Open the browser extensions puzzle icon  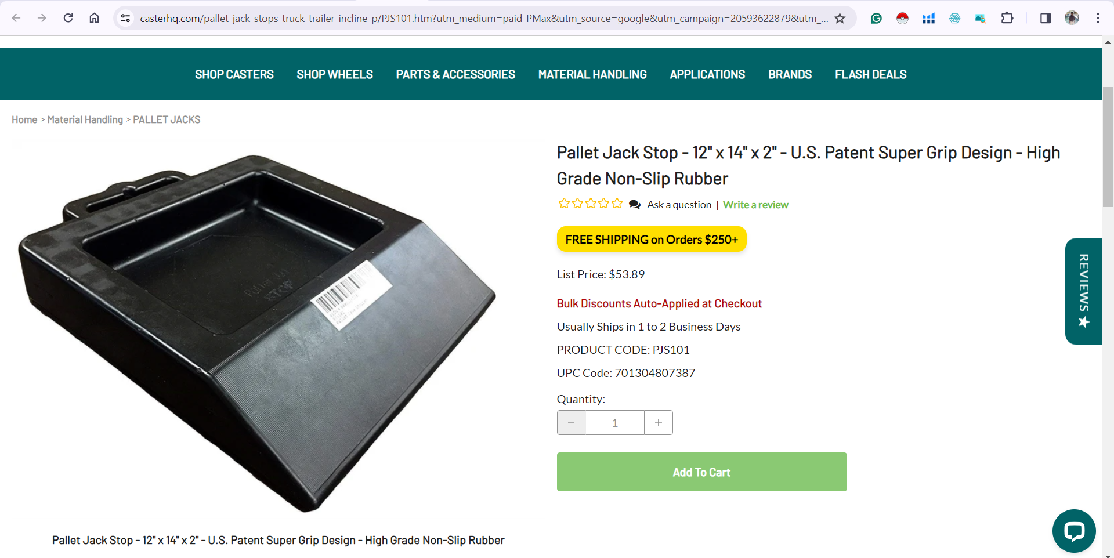point(1007,19)
